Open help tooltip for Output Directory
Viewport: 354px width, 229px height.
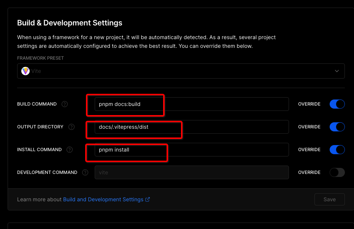[71, 127]
